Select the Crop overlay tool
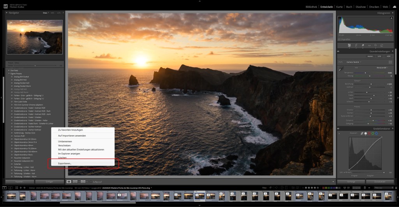This screenshot has height=207, width=399. point(356,45)
